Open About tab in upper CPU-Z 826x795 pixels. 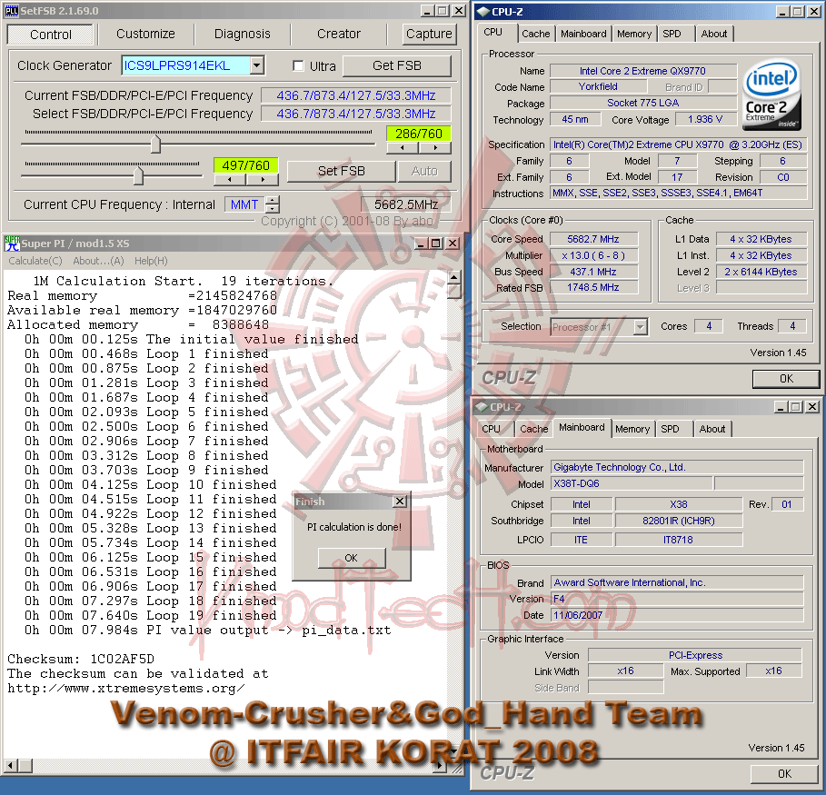[714, 34]
